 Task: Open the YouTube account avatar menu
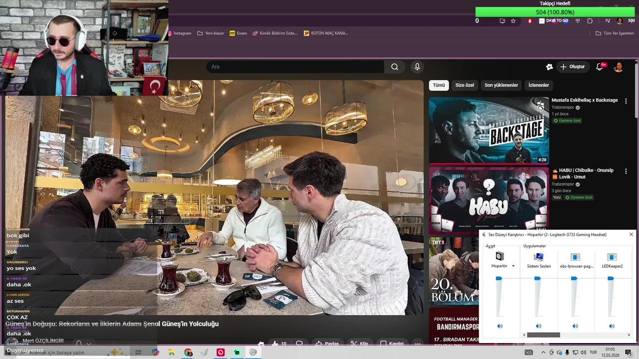[618, 67]
